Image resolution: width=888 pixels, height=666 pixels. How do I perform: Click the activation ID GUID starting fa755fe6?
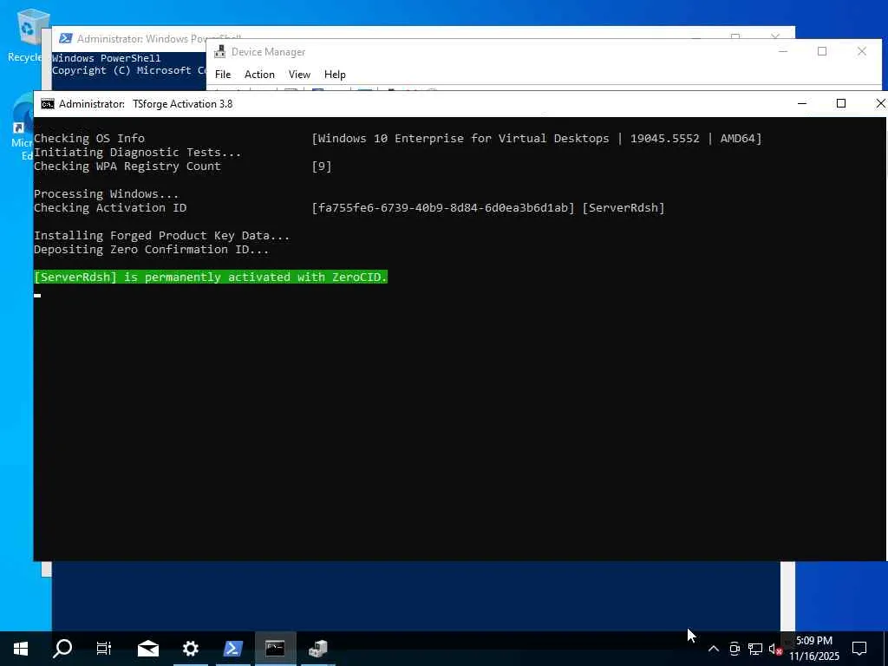pyautogui.click(x=443, y=208)
